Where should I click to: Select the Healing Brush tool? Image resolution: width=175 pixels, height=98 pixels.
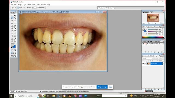[x=12, y=23]
